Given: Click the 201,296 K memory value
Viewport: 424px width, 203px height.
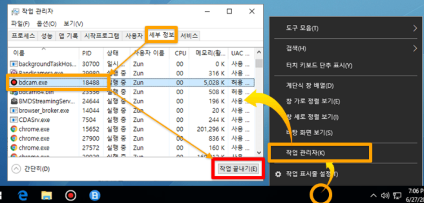Looking at the screenshot, I should [210, 129].
